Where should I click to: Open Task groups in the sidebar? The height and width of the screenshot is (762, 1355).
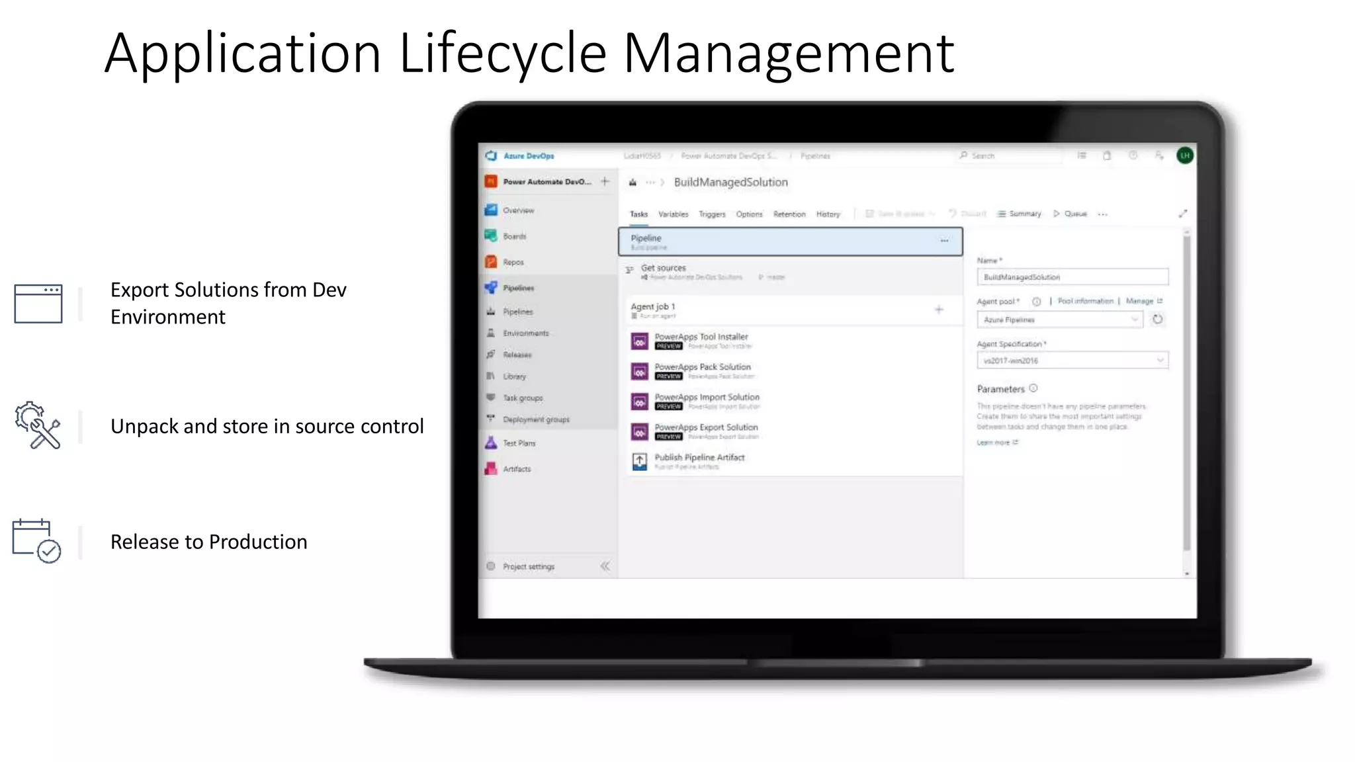click(523, 398)
